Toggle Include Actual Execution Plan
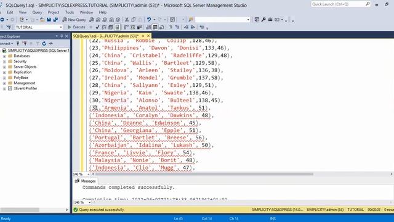 (x=126, y=27)
